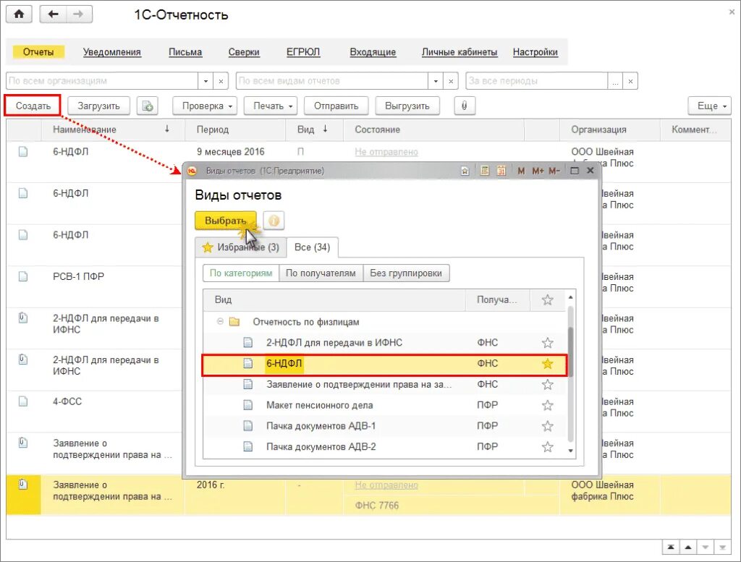Open the Не отправлено link of first 6-НДФЛ

click(386, 152)
